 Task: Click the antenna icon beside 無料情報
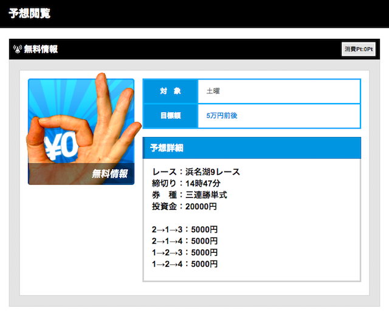[x=17, y=49]
